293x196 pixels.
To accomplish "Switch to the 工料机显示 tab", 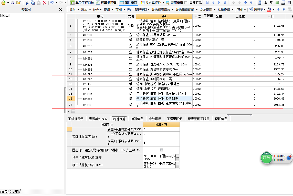I will (x=76, y=119).
